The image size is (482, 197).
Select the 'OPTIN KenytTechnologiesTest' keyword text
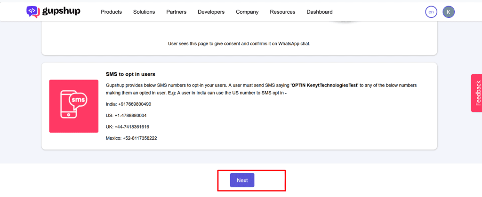325,85
